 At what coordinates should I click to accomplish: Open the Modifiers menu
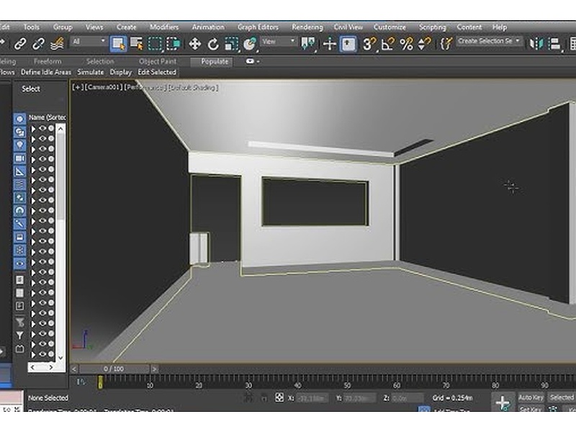163,27
